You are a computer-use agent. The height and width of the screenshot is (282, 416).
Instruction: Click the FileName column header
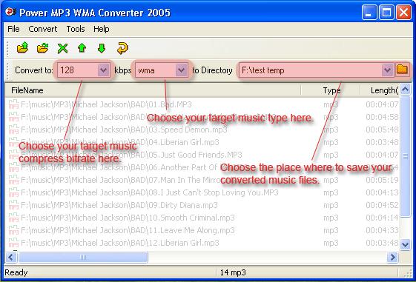coord(153,90)
